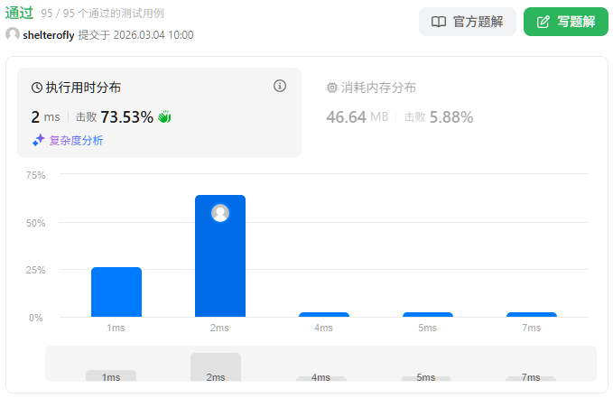Click the pencil icon on 写题解
The width and height of the screenshot is (613, 398).
(x=543, y=22)
